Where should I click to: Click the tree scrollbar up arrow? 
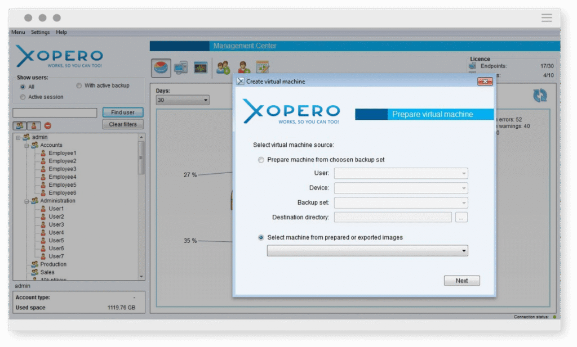click(141, 137)
